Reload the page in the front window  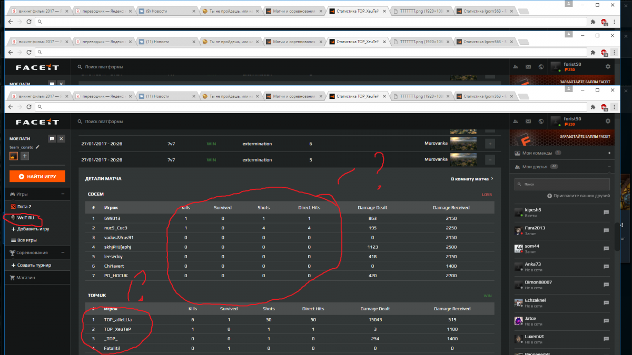pyautogui.click(x=28, y=107)
